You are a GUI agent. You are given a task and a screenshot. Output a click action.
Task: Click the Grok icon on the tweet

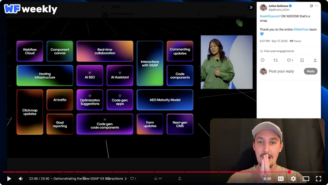(x=311, y=6)
